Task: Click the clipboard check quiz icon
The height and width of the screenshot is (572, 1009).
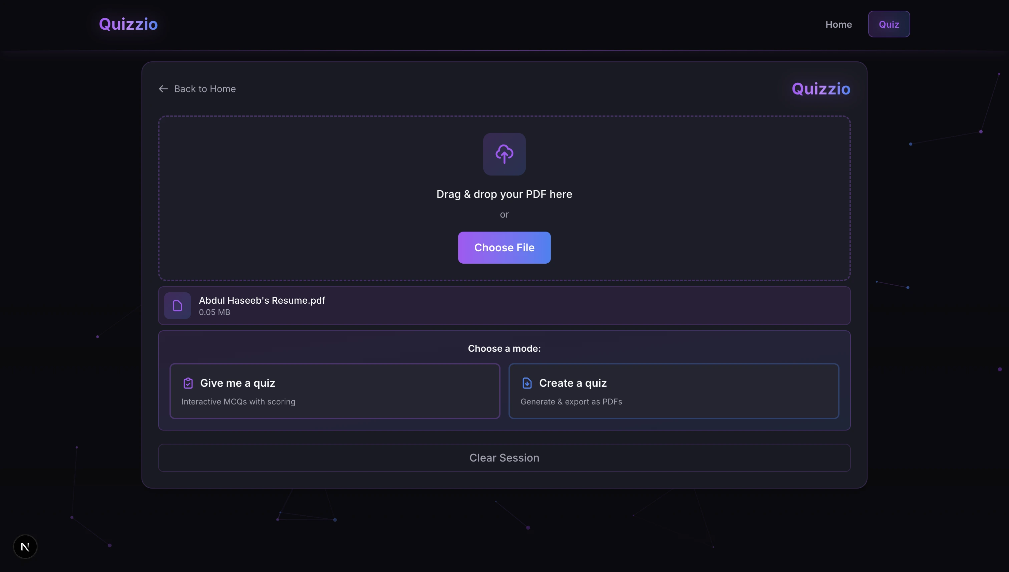Action: coord(188,383)
